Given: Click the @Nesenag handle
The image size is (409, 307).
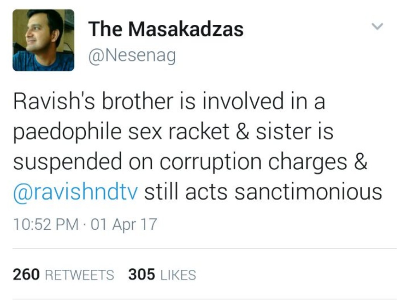Looking at the screenshot, I should tap(132, 56).
